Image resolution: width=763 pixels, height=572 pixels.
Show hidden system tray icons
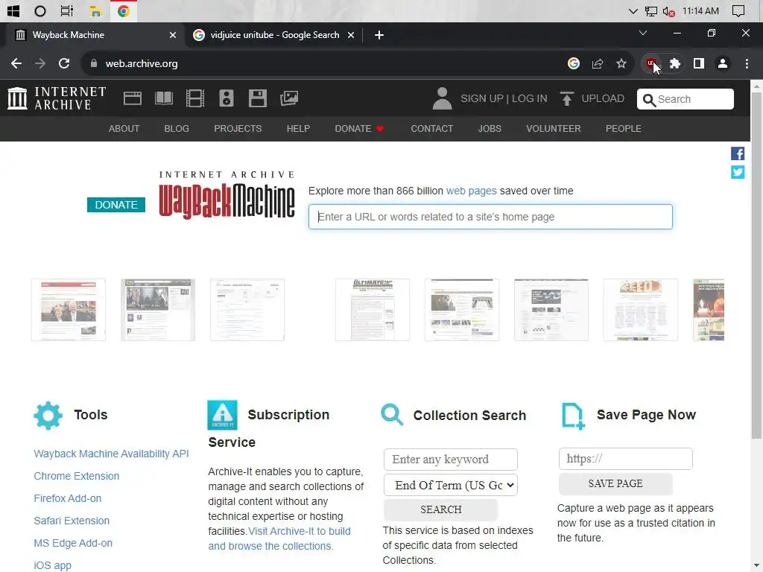click(633, 10)
